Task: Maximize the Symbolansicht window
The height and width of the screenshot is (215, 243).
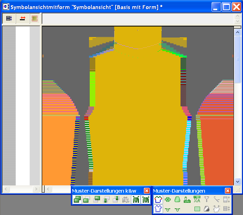Action: point(226,7)
